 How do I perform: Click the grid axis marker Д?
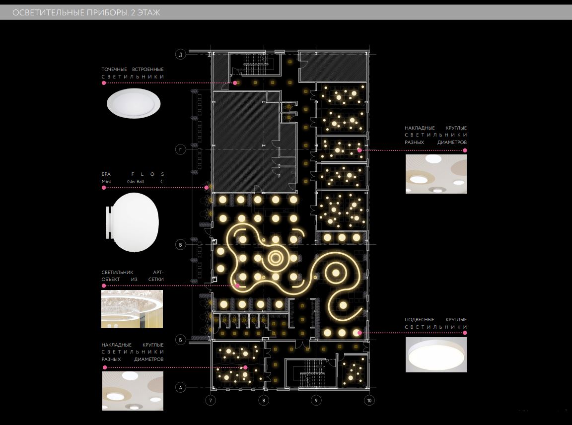(181, 55)
